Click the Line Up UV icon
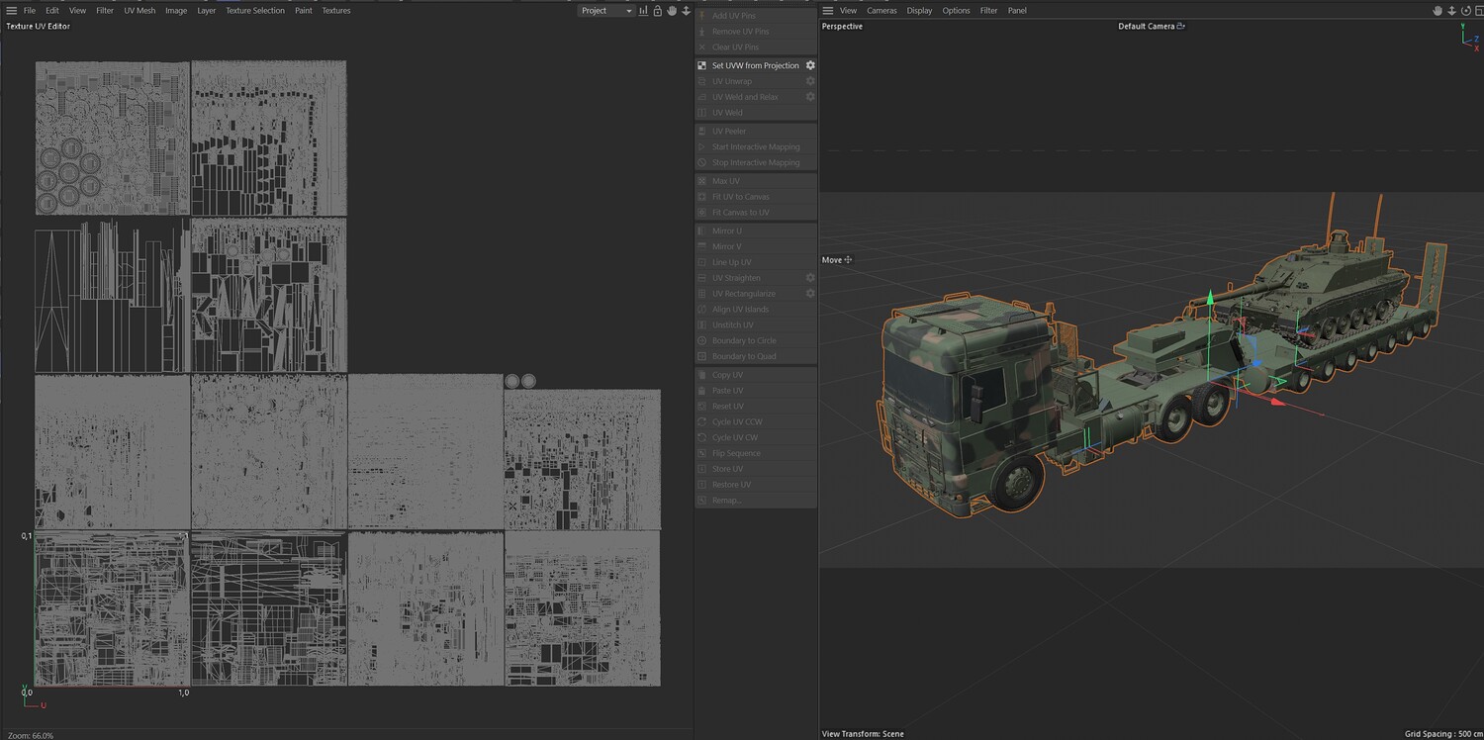This screenshot has width=1484, height=740. [702, 262]
